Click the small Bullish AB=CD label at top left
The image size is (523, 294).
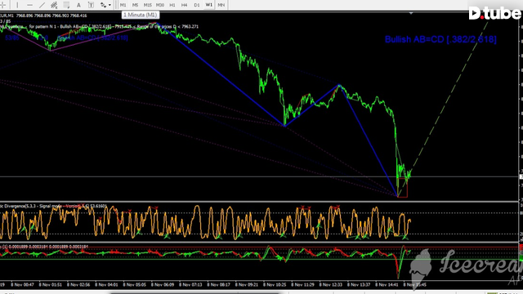pyautogui.click(x=92, y=38)
